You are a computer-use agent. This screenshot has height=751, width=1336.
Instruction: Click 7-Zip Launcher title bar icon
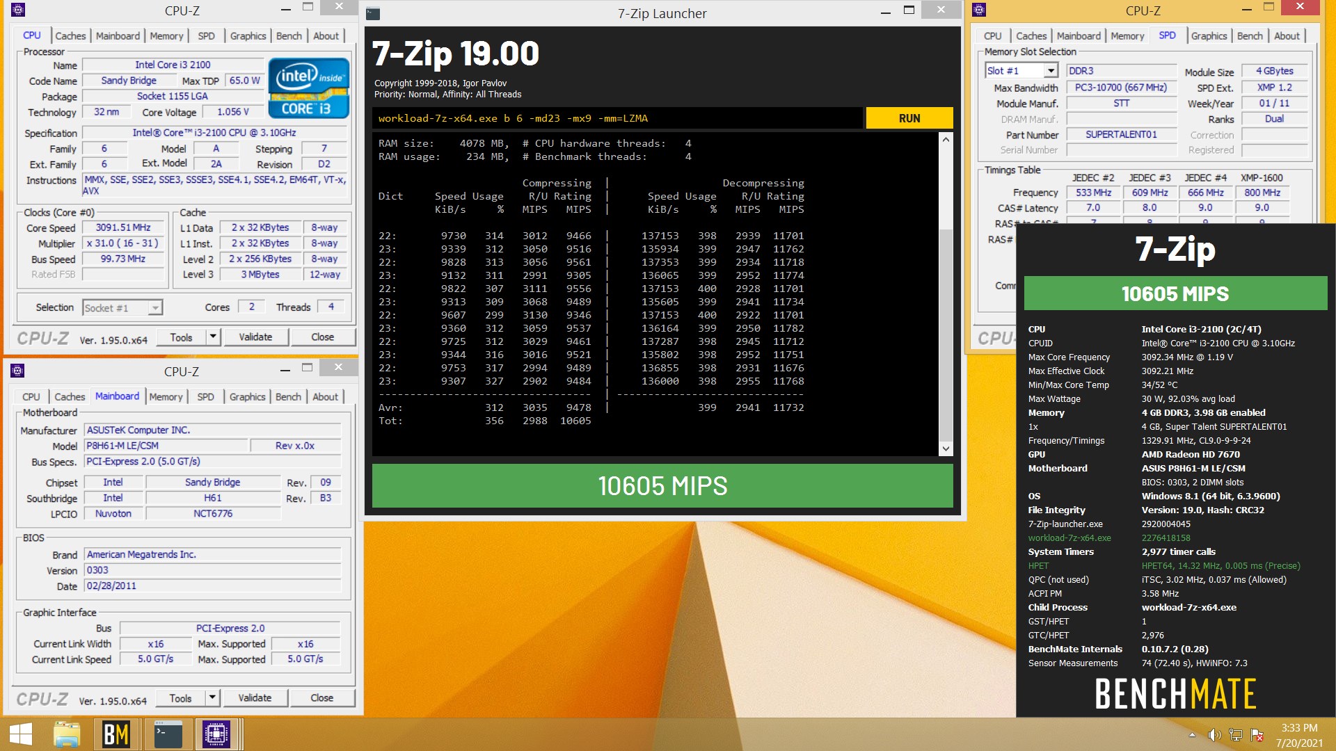pyautogui.click(x=373, y=13)
